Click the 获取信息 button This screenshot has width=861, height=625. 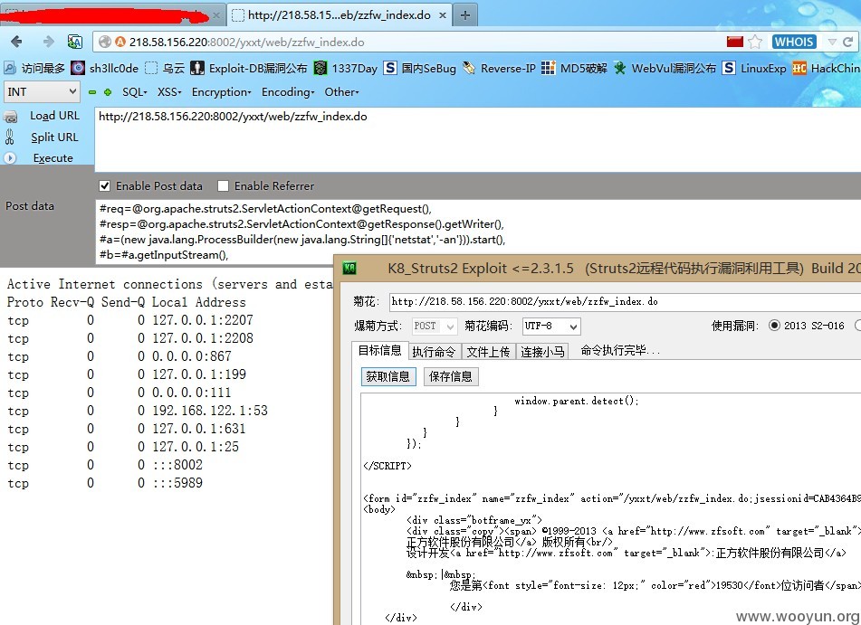(x=388, y=376)
